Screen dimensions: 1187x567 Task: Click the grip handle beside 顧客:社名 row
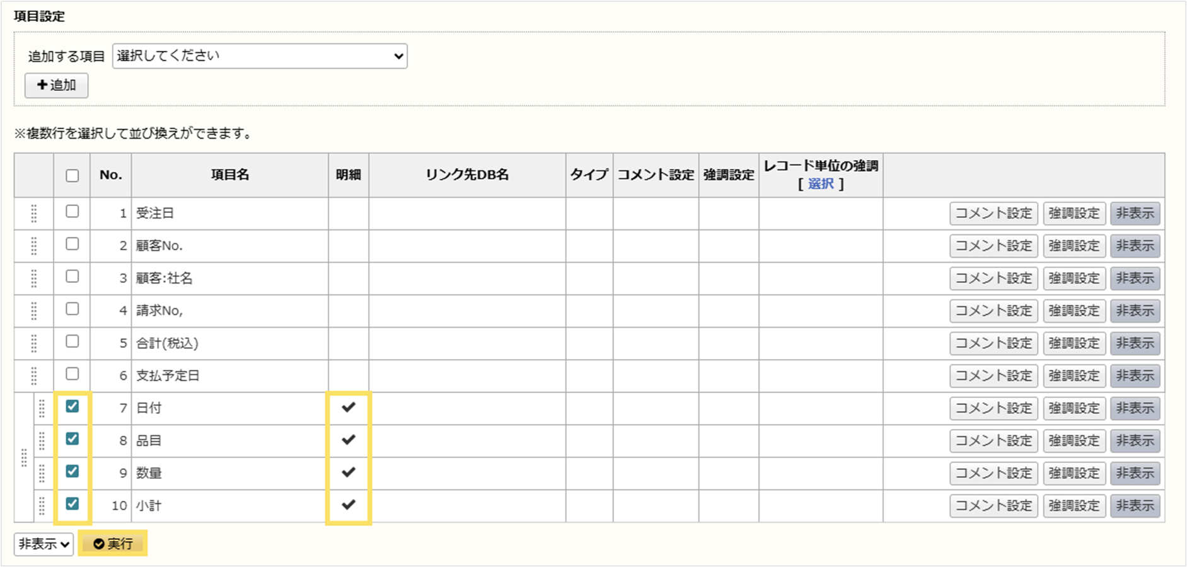(x=34, y=278)
